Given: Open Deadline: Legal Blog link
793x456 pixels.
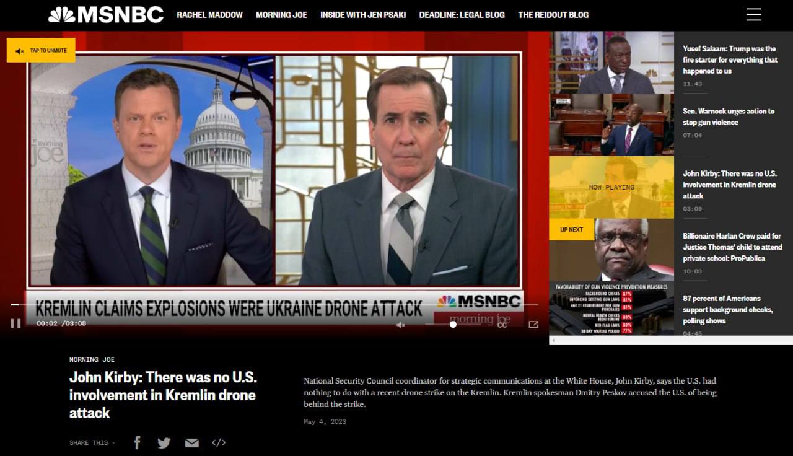Looking at the screenshot, I should point(462,15).
